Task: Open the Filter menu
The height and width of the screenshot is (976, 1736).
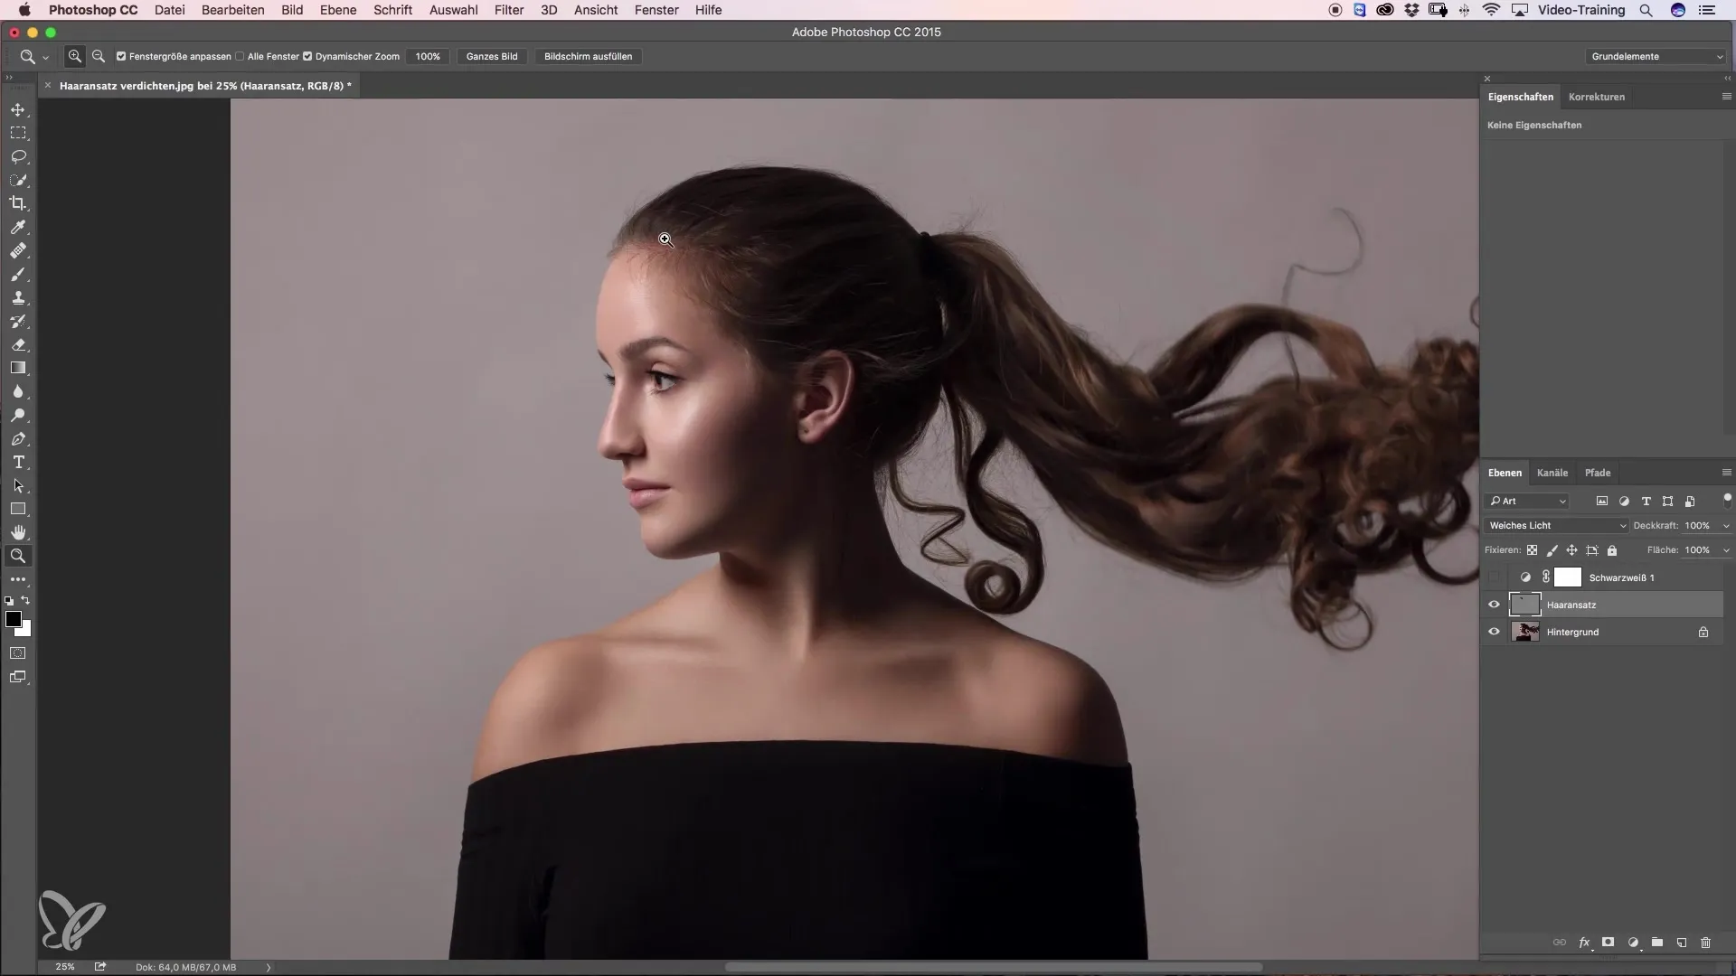Action: pyautogui.click(x=509, y=10)
